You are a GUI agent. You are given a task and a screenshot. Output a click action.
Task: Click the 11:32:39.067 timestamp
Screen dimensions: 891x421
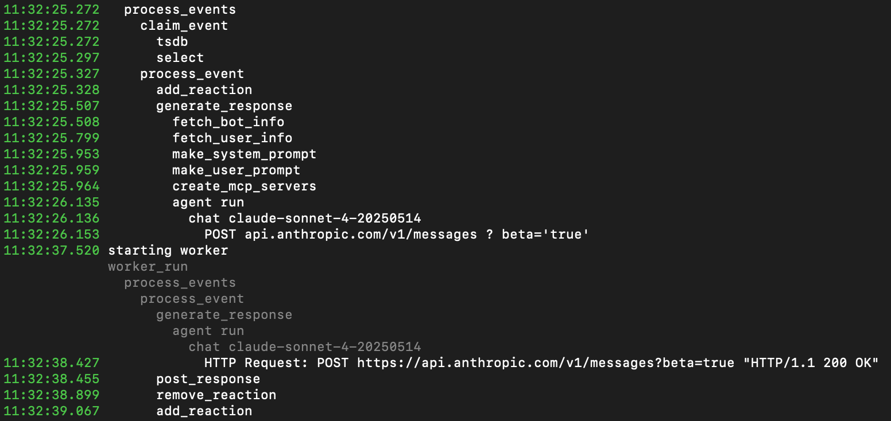coord(51,411)
